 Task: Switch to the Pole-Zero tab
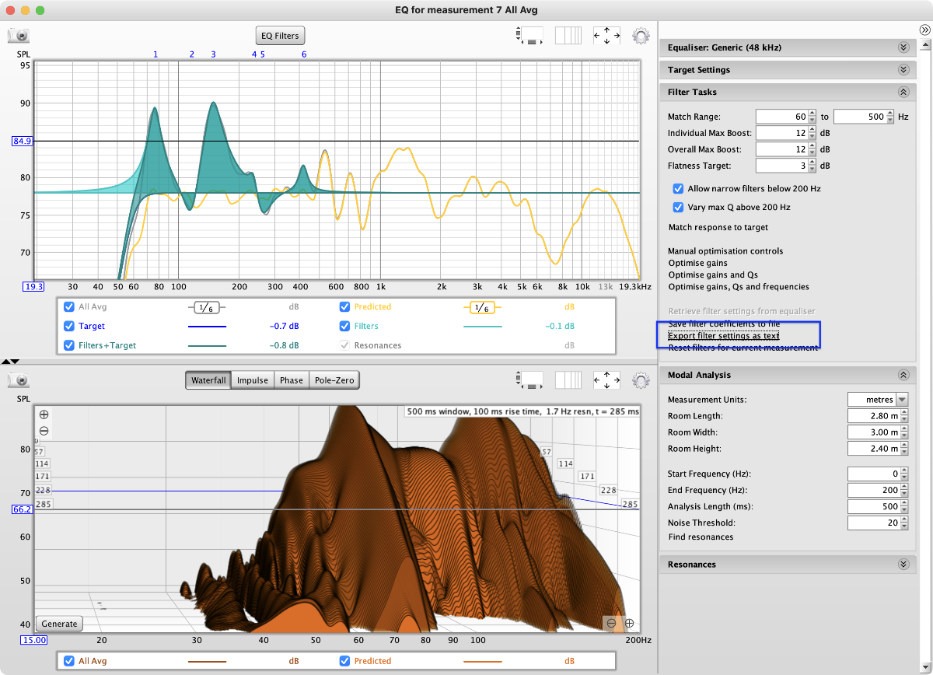pyautogui.click(x=334, y=380)
